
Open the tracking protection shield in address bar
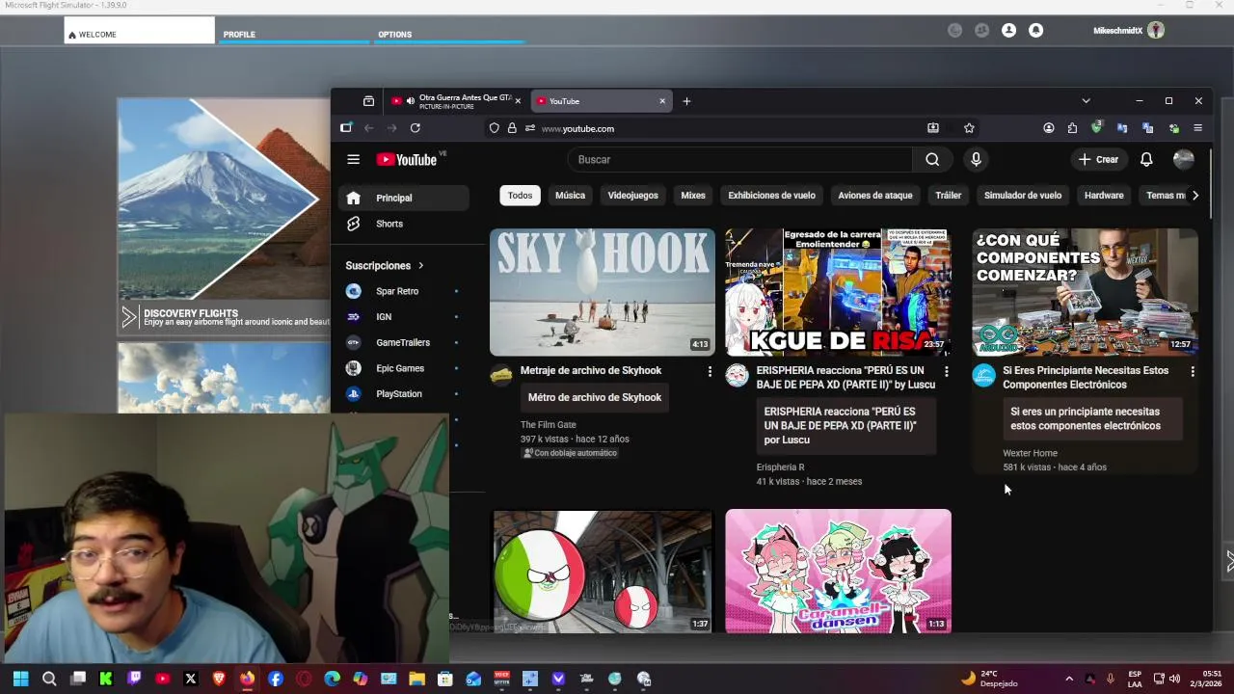tap(495, 128)
